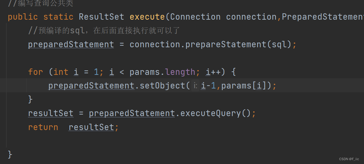This screenshot has width=364, height=164.
Task: Click the i++ increment expression
Action: tap(213, 72)
